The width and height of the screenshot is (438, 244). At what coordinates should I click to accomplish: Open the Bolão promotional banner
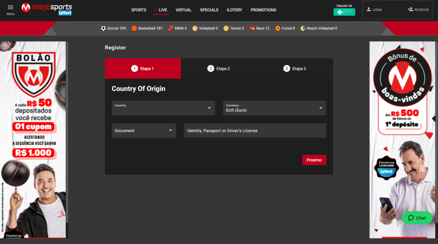click(33, 140)
